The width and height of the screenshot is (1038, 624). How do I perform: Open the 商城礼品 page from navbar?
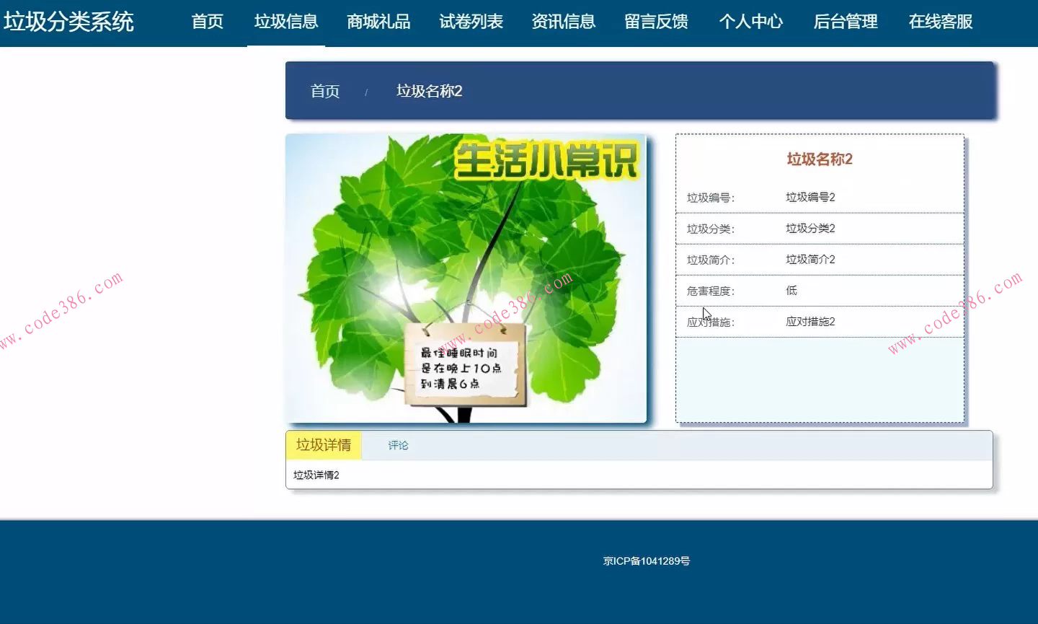pos(378,22)
